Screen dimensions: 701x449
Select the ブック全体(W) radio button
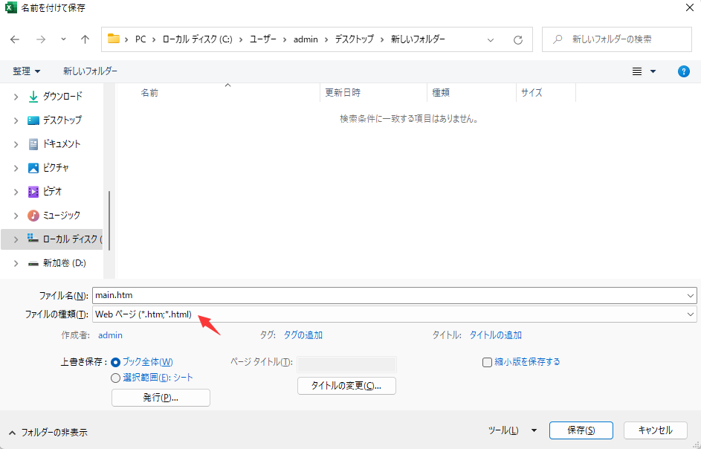coord(115,361)
